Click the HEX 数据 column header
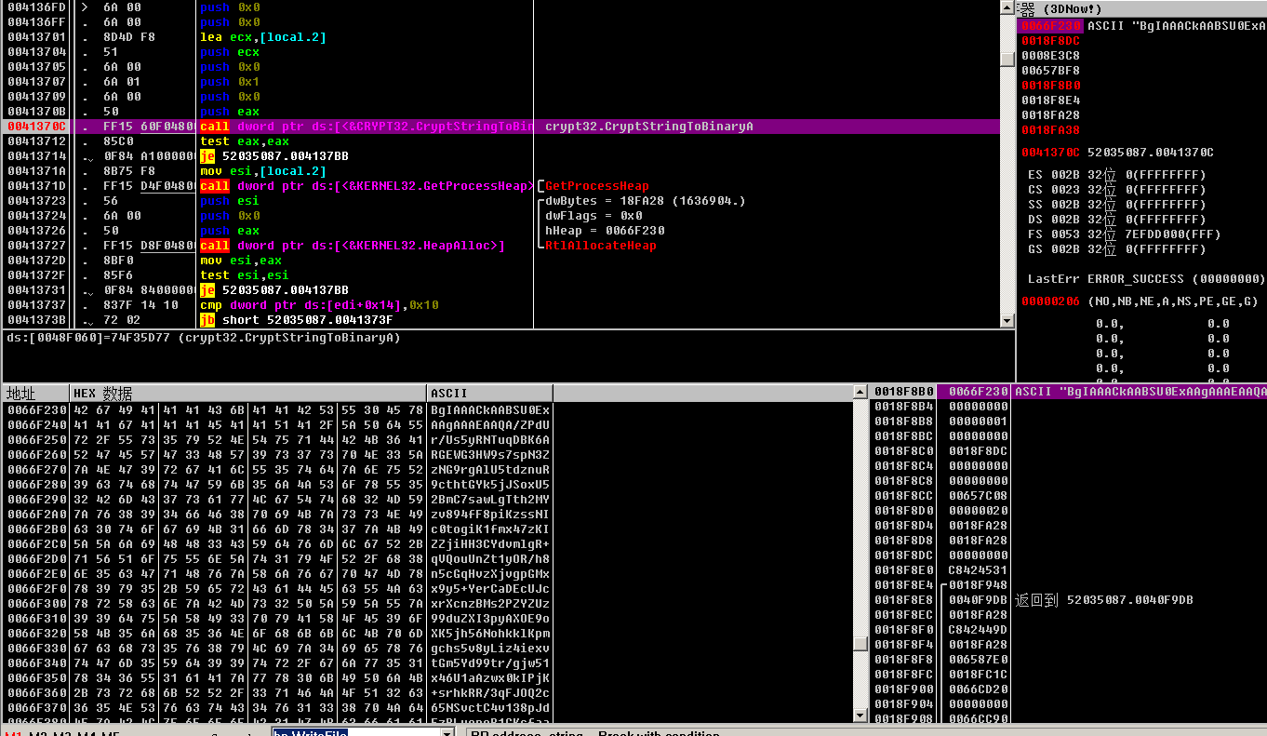Image resolution: width=1267 pixels, height=736 pixels. coord(247,393)
